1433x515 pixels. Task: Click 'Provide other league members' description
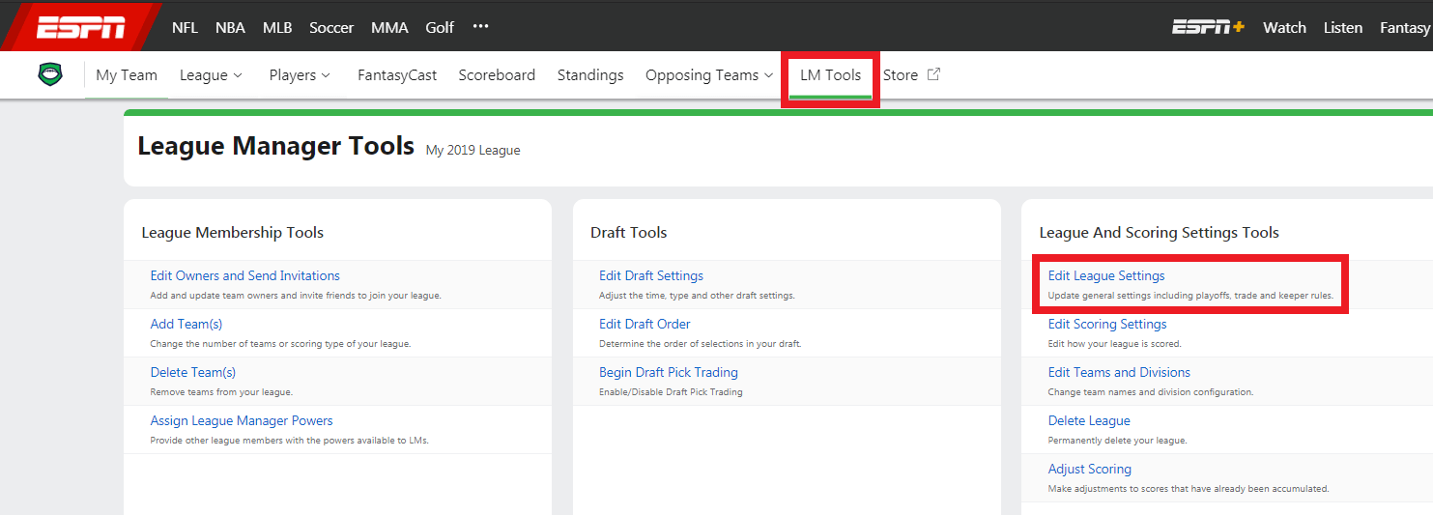289,441
